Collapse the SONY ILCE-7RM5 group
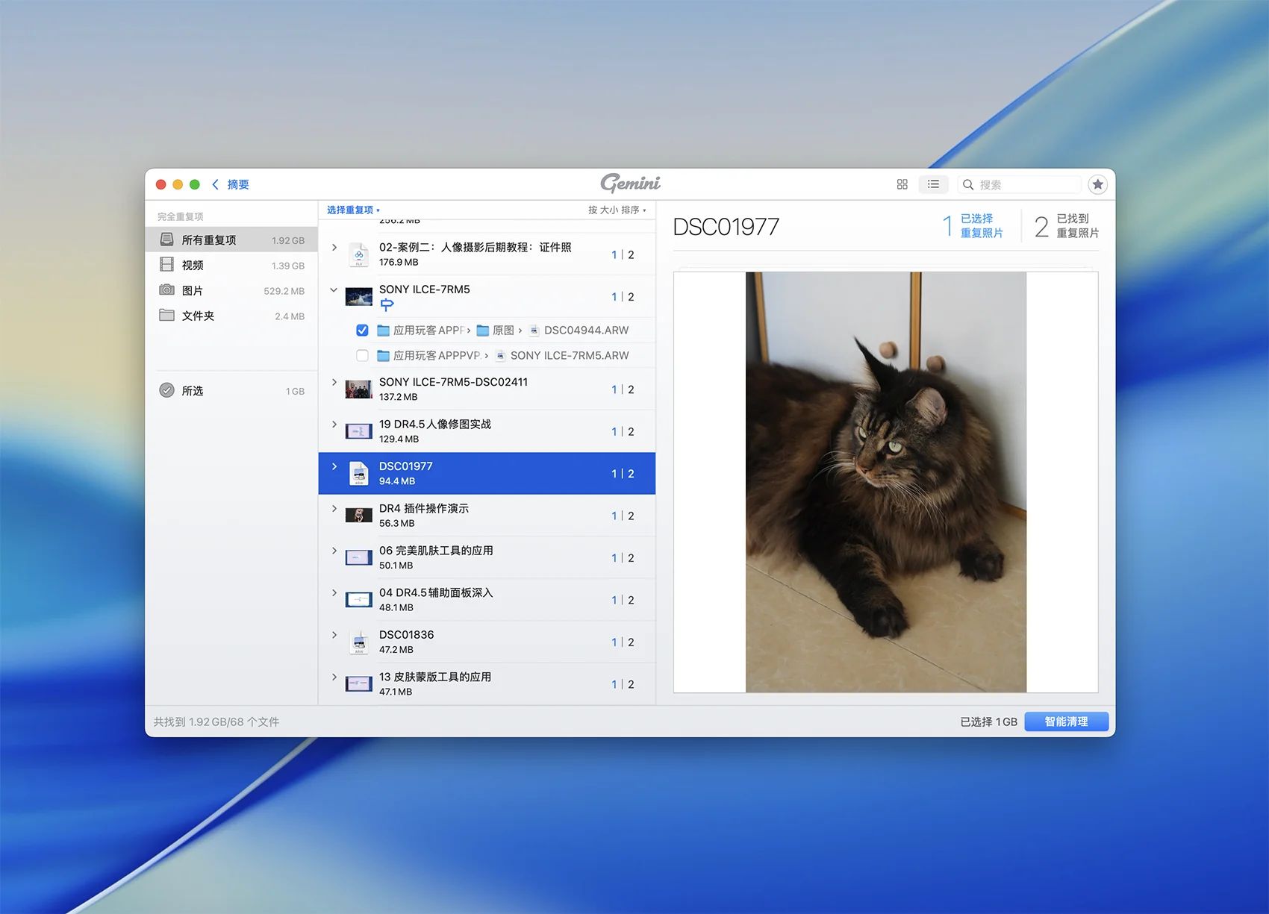Viewport: 1269px width, 914px height. point(334,290)
